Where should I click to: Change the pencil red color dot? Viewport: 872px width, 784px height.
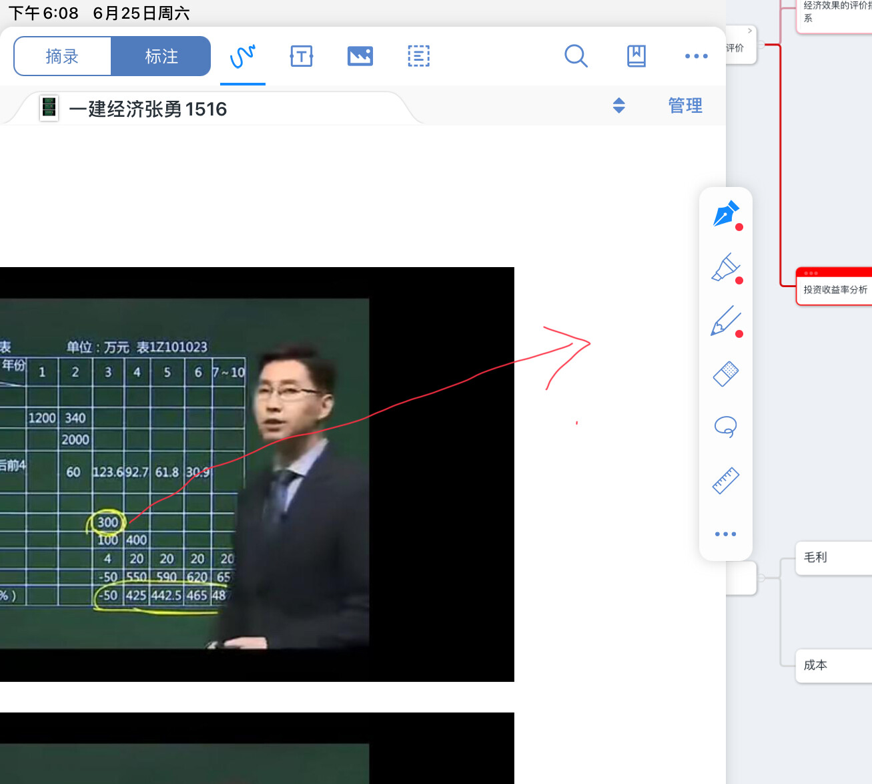coord(739,334)
